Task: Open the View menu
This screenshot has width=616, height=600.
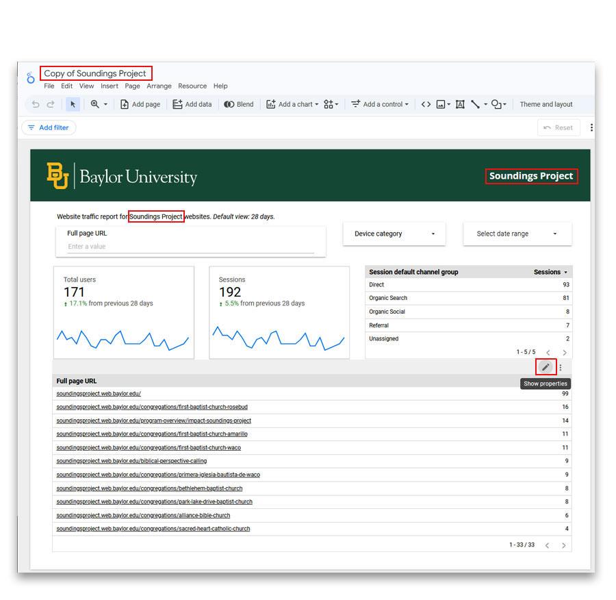Action: click(x=86, y=86)
